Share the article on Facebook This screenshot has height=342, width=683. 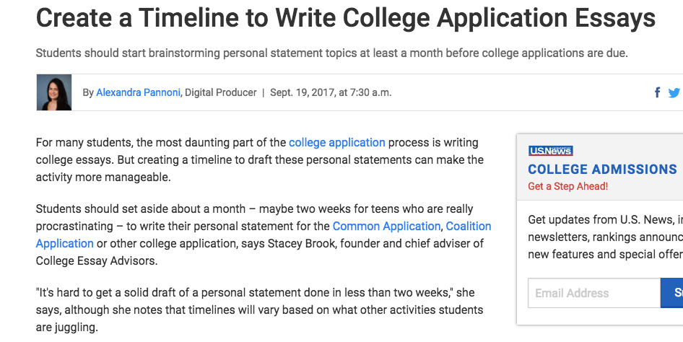657,92
